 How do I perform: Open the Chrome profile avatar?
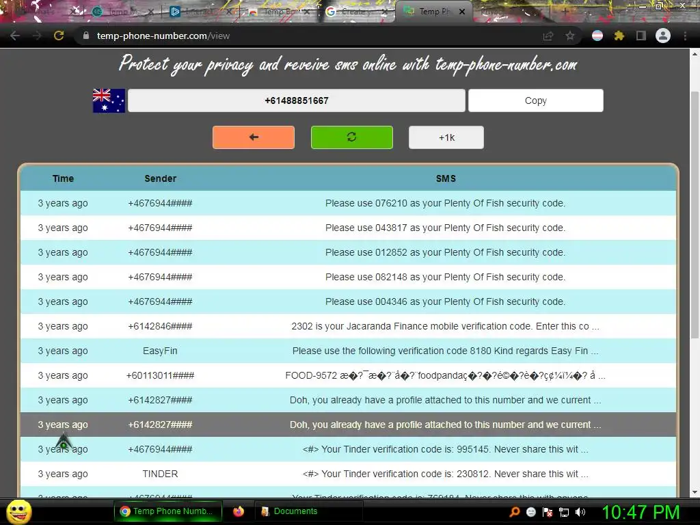point(663,36)
